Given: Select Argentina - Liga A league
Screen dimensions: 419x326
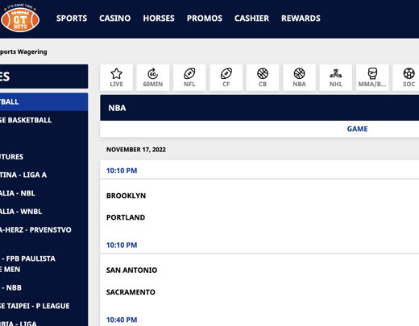Looking at the screenshot, I should [x=44, y=175].
